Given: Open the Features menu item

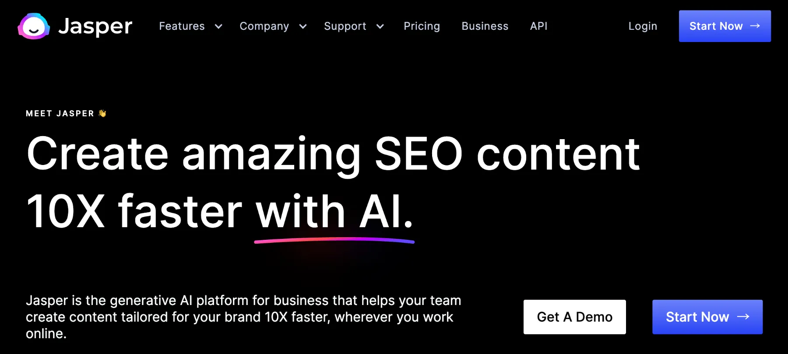Looking at the screenshot, I should coord(182,26).
